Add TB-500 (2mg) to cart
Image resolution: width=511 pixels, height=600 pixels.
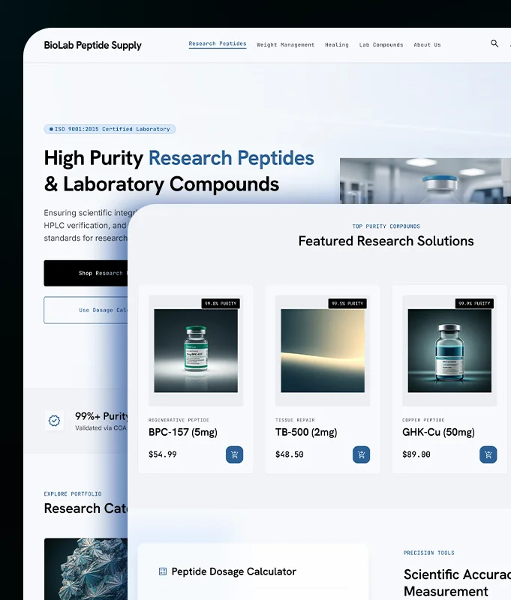(362, 454)
